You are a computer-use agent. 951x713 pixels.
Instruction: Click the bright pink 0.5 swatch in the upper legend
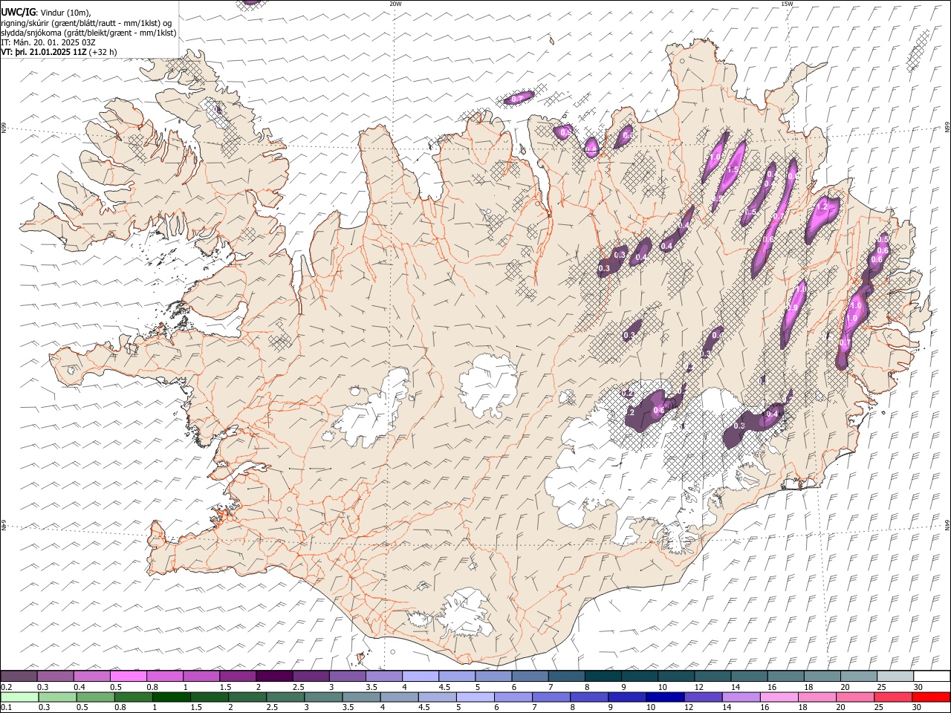click(129, 677)
